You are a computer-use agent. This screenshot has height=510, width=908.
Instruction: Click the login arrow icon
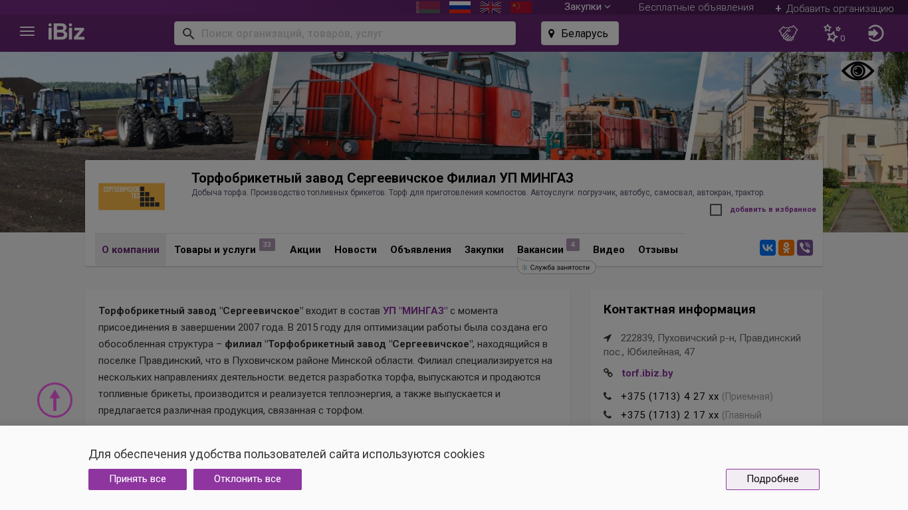coord(876,33)
